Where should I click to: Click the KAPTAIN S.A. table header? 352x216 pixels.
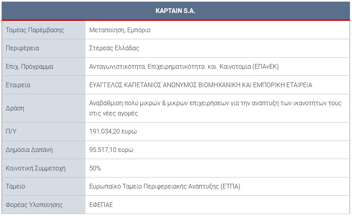click(x=176, y=11)
